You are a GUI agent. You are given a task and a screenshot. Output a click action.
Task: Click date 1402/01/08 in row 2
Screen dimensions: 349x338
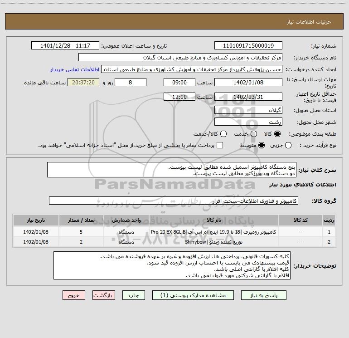36,242
